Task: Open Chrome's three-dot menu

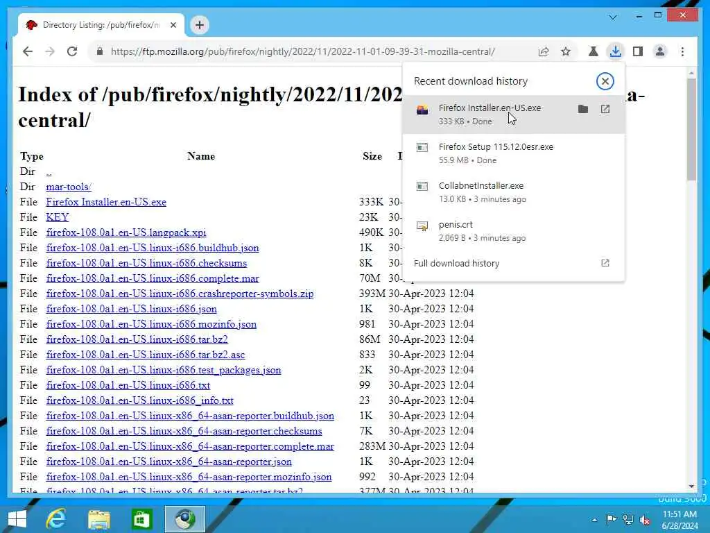Action: [682, 51]
